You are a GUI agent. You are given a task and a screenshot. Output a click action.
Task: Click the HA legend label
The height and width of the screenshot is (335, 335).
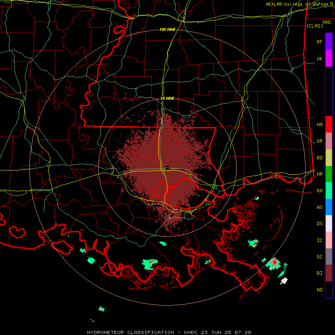click(319, 124)
